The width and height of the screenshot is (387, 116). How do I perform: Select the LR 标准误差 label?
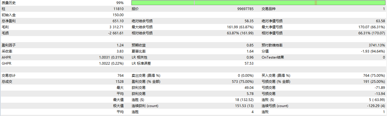tap(142, 63)
